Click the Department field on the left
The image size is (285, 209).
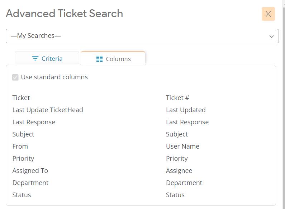(30, 183)
